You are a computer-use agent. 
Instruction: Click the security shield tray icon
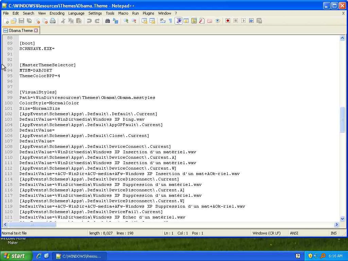pos(310,256)
